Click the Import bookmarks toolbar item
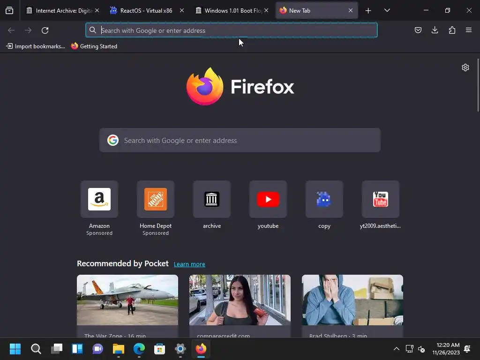Screen dimensions: 480x360 click(36, 46)
